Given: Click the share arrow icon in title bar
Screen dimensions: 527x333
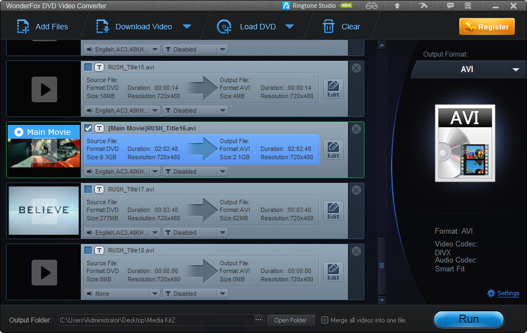Looking at the screenshot, I should tap(423, 6).
